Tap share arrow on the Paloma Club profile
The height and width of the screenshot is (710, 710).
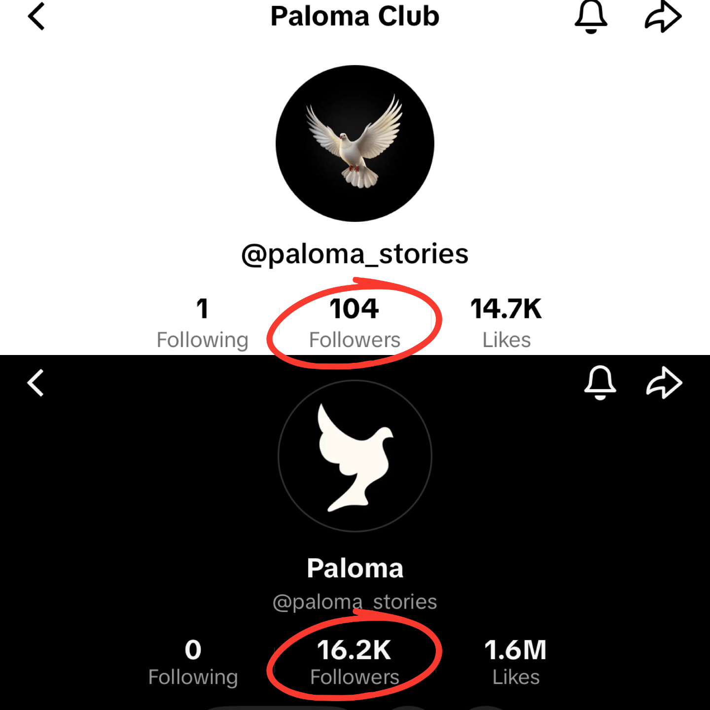pos(663,17)
